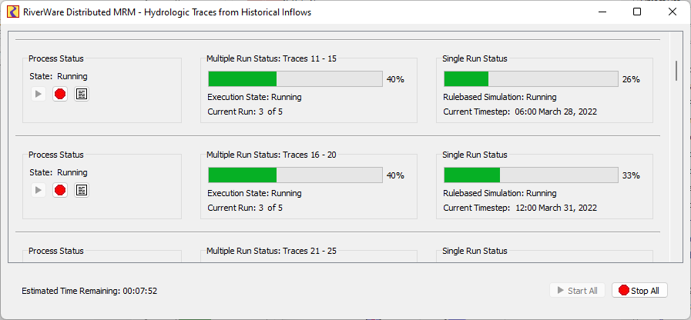The width and height of the screenshot is (691, 320).
Task: Open the diagnostics log for Traces 11 - 15
Action: coord(82,94)
